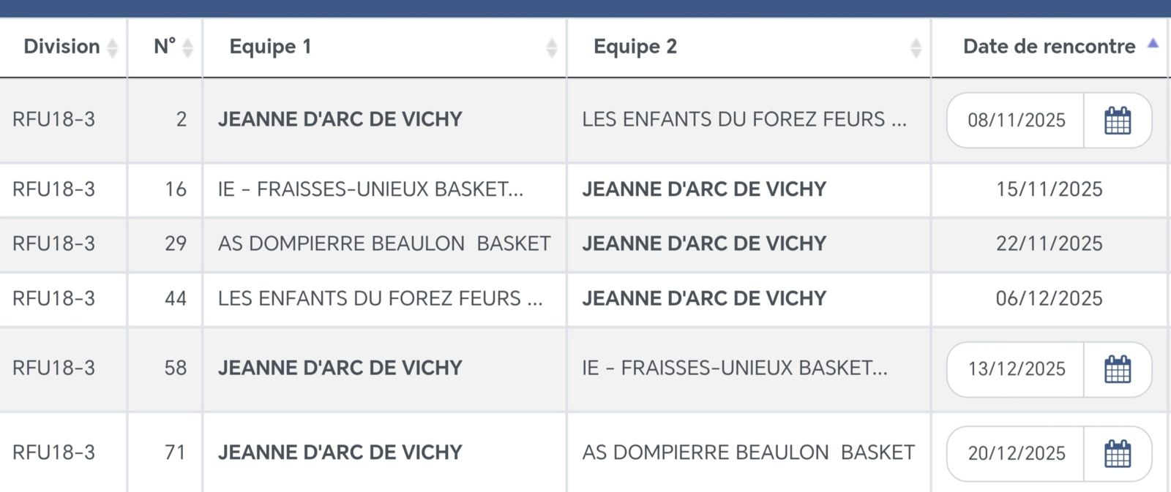The image size is (1171, 492).
Task: Sort table by Division column arrows
Action: coord(112,48)
